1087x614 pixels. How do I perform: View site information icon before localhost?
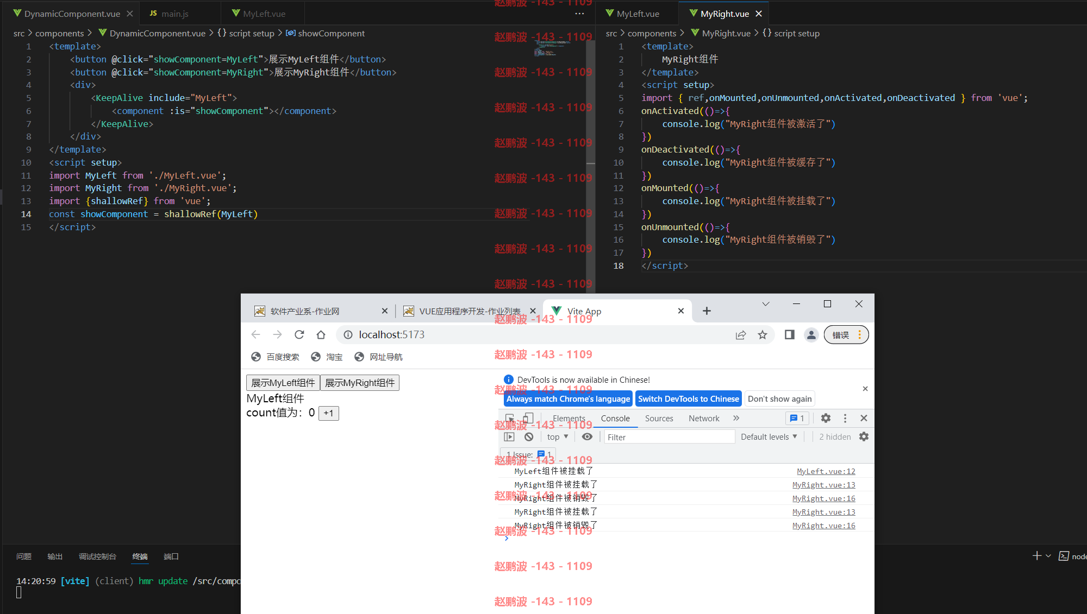pos(348,335)
